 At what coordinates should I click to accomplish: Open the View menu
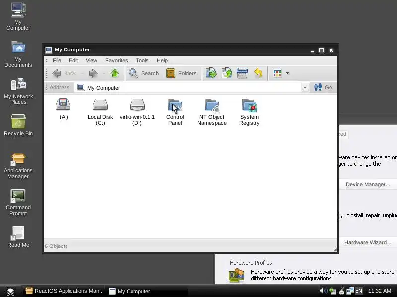coord(91,60)
